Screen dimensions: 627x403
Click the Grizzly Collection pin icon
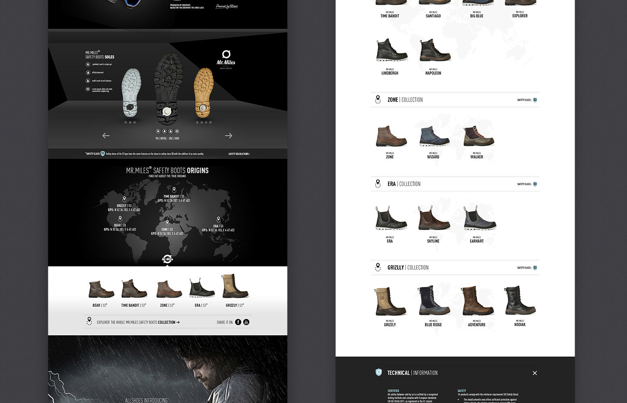[x=378, y=267]
